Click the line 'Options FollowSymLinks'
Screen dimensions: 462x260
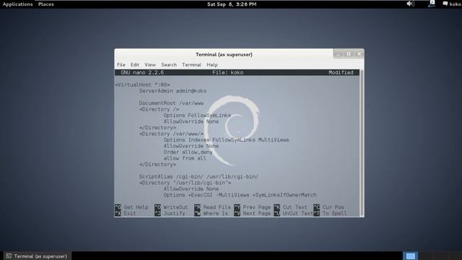click(x=197, y=116)
